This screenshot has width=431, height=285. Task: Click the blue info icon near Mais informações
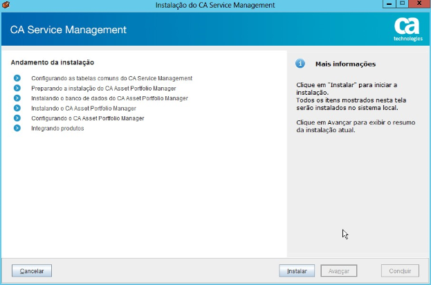(300, 64)
